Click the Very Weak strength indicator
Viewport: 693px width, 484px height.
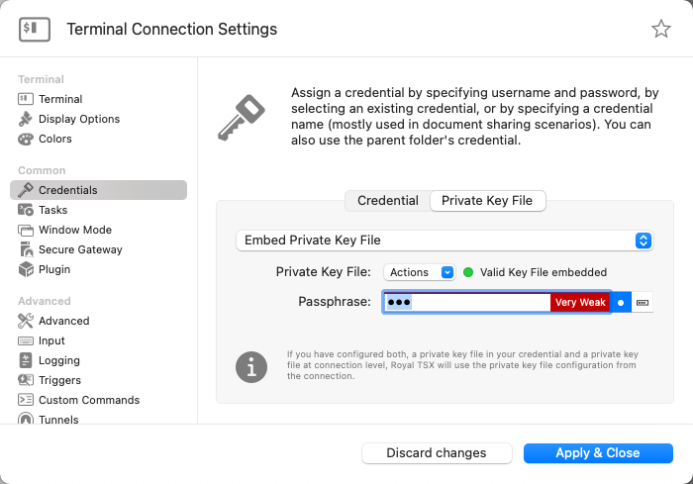tap(580, 302)
